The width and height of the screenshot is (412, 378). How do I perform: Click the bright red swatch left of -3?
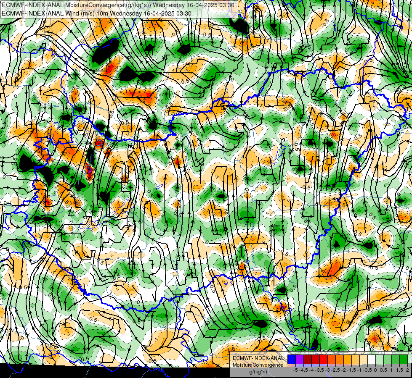pos(324,360)
